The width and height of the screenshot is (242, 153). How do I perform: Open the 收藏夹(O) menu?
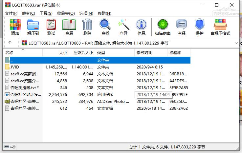click(66, 13)
